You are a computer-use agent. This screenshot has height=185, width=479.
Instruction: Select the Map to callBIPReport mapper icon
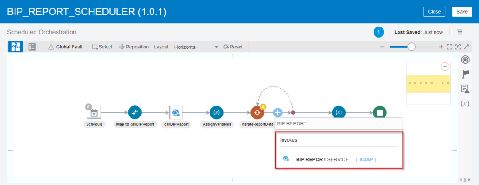(135, 113)
